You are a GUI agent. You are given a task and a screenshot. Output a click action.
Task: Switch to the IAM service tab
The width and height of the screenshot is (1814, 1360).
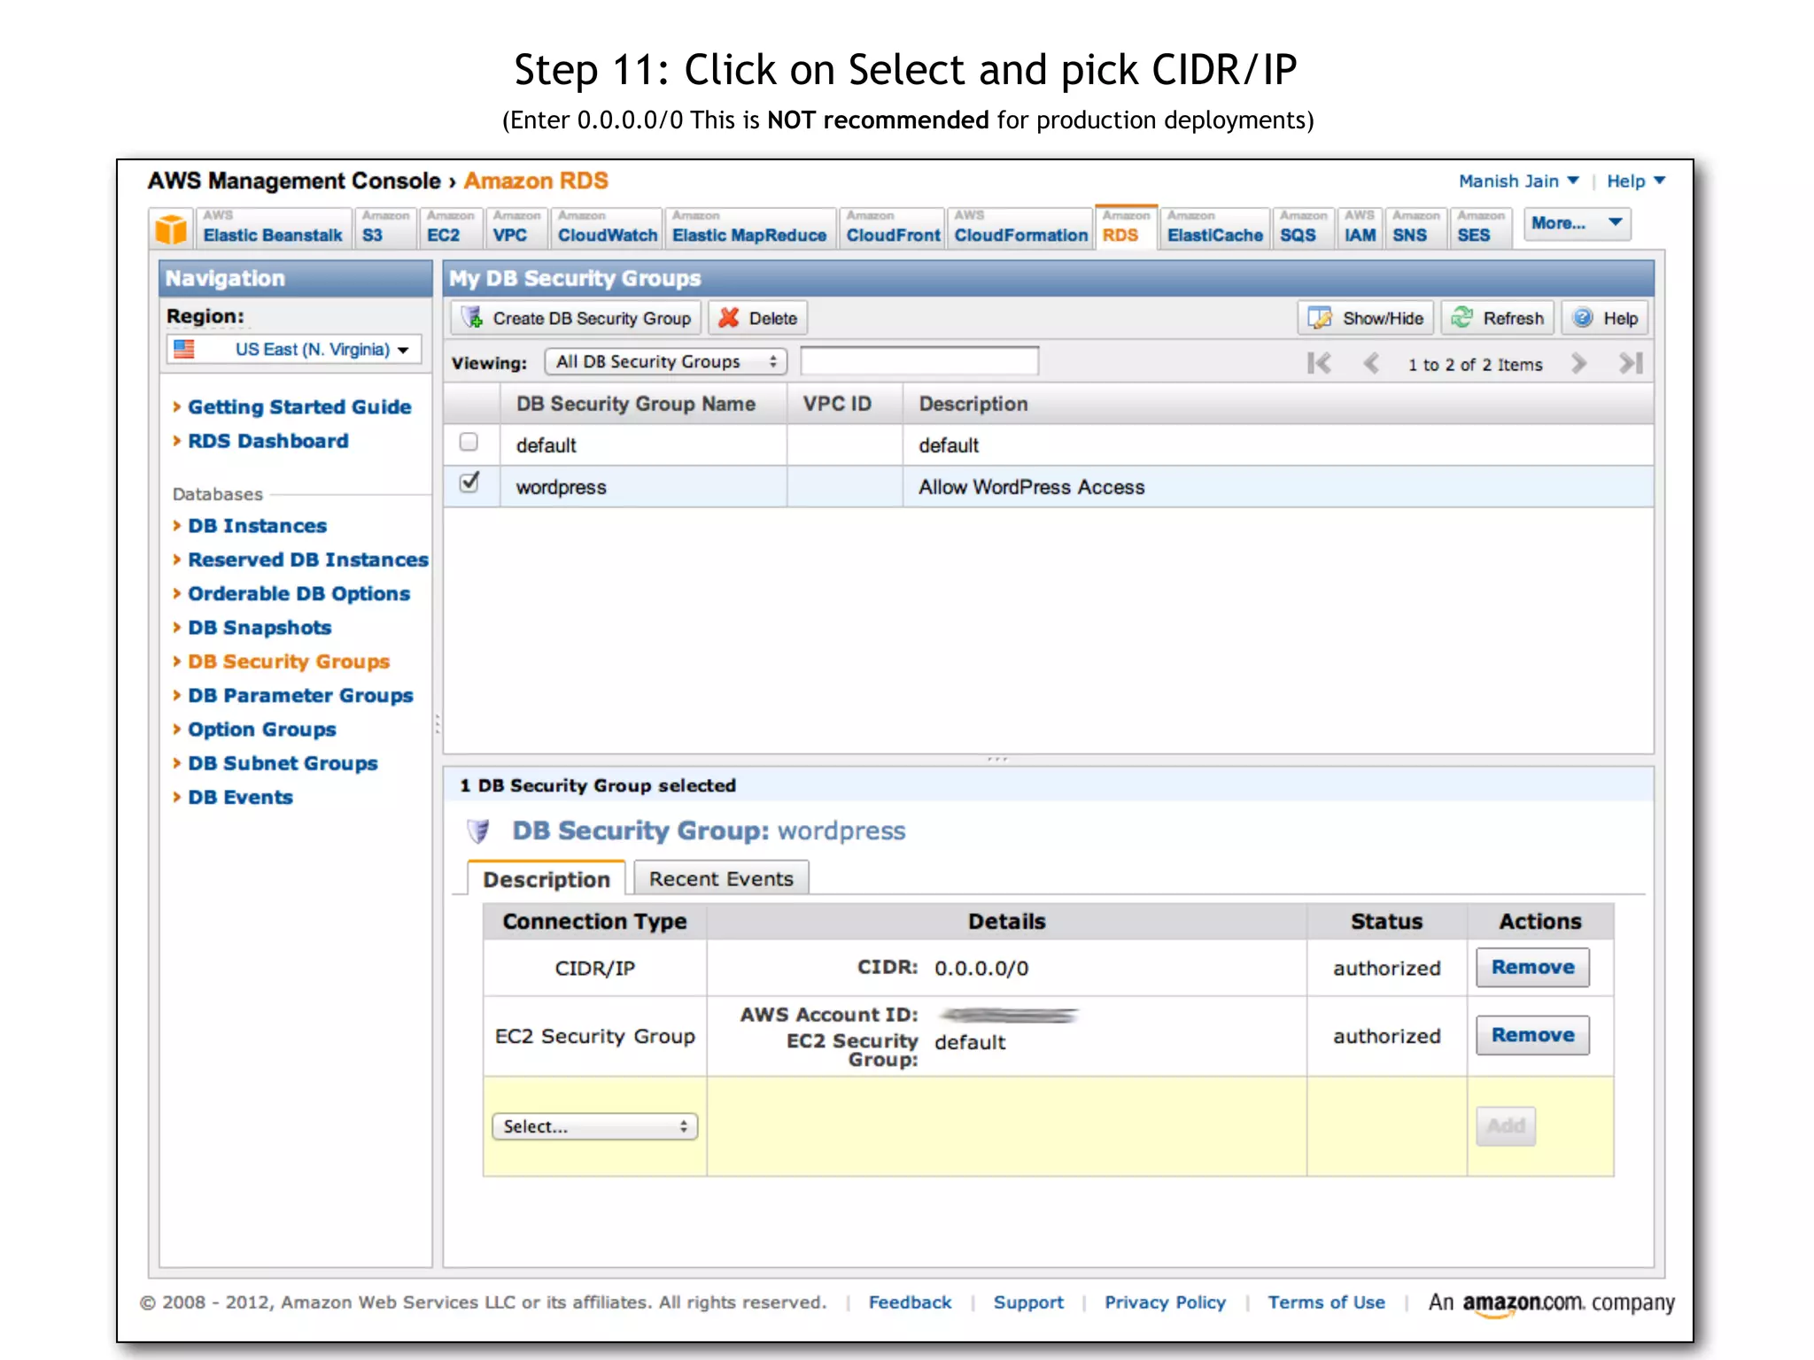point(1360,228)
